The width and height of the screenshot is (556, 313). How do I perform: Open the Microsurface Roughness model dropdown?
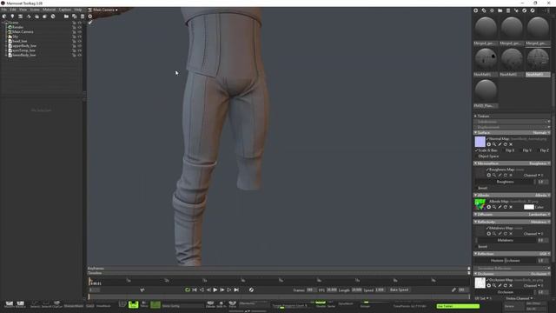pyautogui.click(x=539, y=163)
